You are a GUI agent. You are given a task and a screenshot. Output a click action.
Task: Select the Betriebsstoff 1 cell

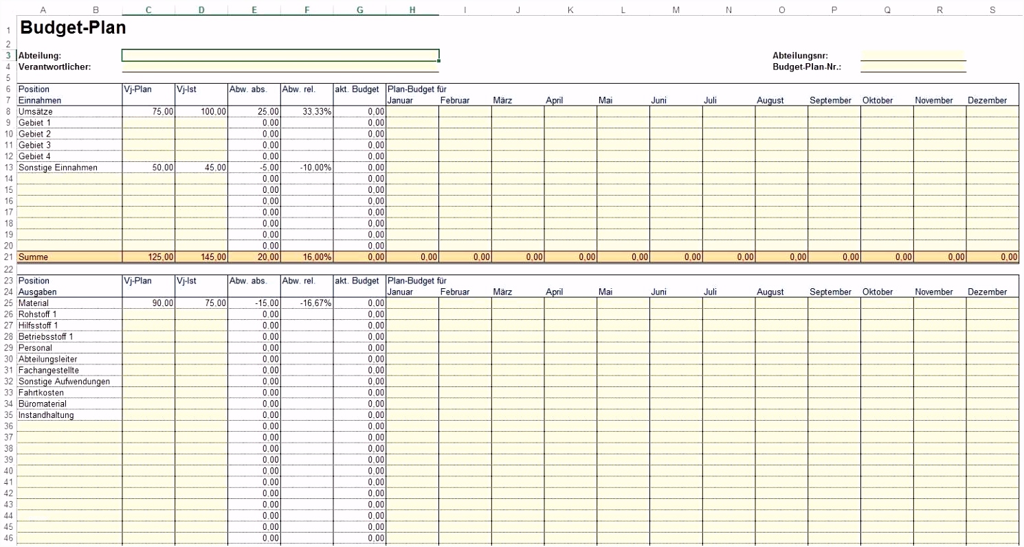(69, 336)
